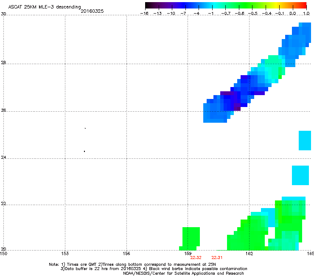Click the latitude label 30
Image resolution: width=314 pixels, height=276 pixels.
click(x=3, y=14)
